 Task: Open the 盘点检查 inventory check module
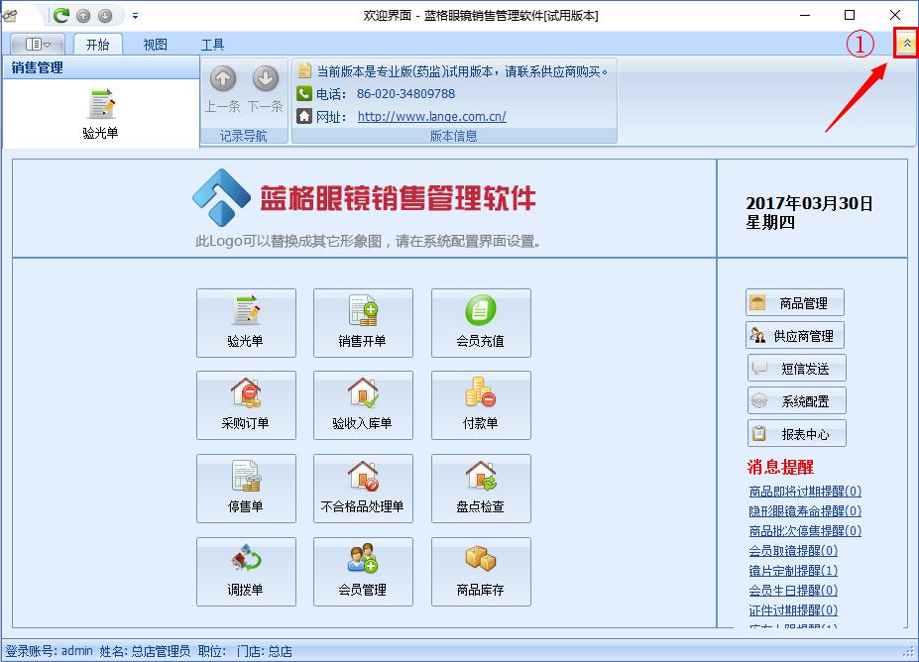coord(481,489)
